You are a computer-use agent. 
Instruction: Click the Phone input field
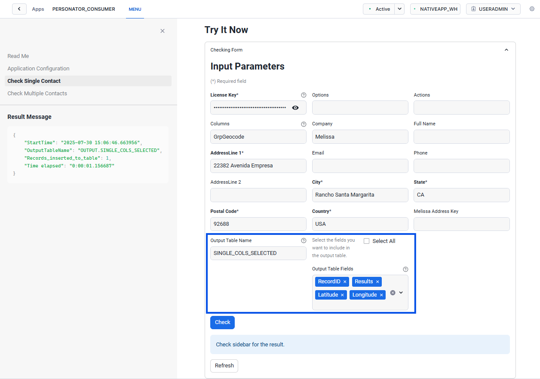[462, 166]
